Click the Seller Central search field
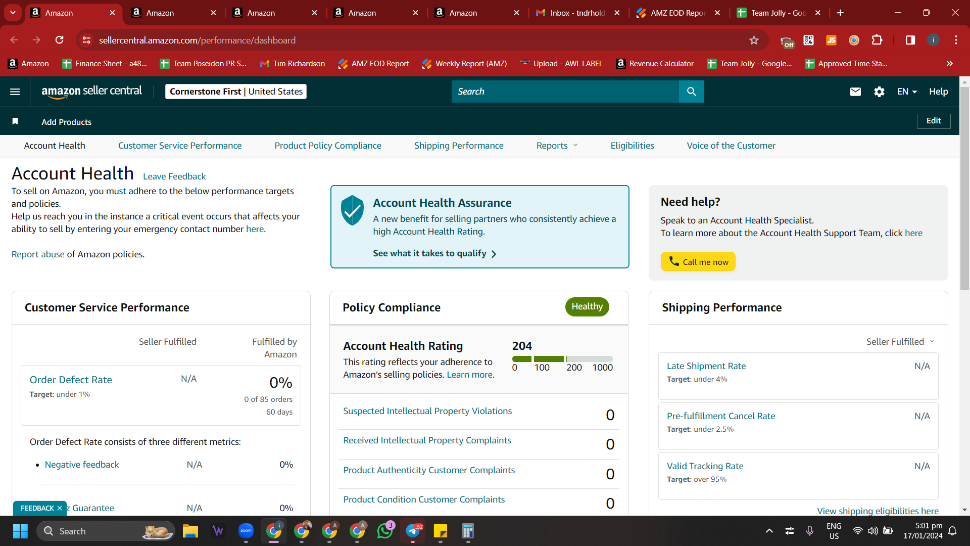970x546 pixels. [x=565, y=92]
